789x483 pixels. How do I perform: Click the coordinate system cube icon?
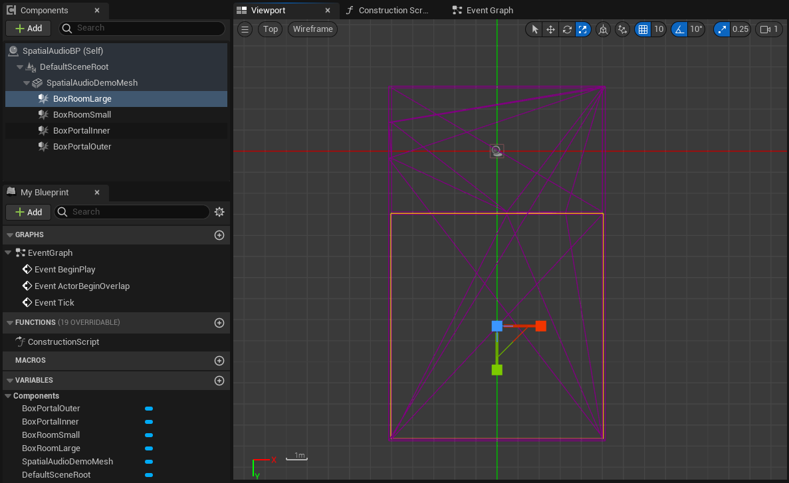tap(603, 29)
